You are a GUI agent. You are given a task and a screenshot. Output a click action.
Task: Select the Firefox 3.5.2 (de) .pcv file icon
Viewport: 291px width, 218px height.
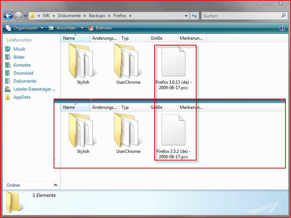[x=173, y=130]
